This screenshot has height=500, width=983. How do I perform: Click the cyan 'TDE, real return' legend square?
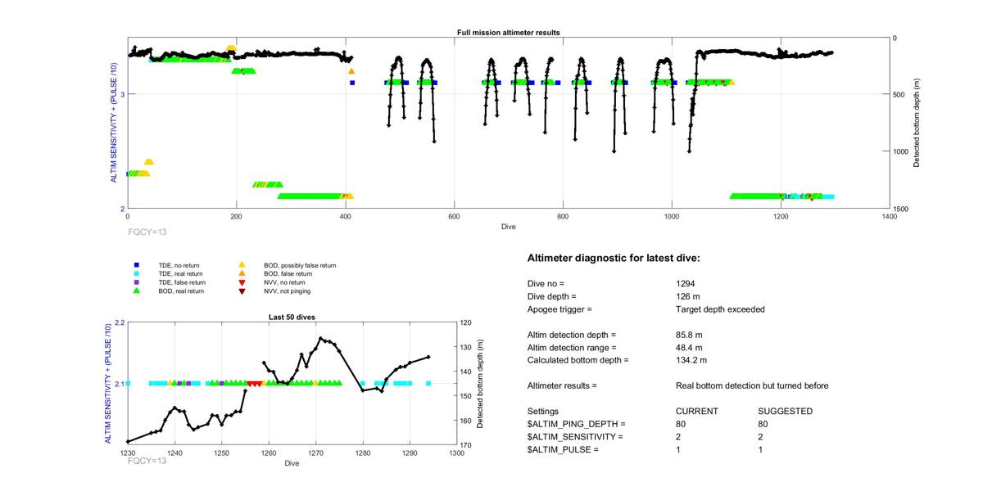138,274
